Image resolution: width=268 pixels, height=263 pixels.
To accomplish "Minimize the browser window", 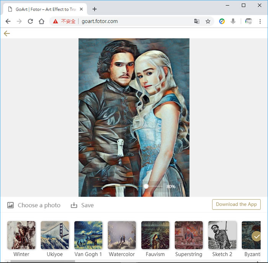I will (x=227, y=5).
